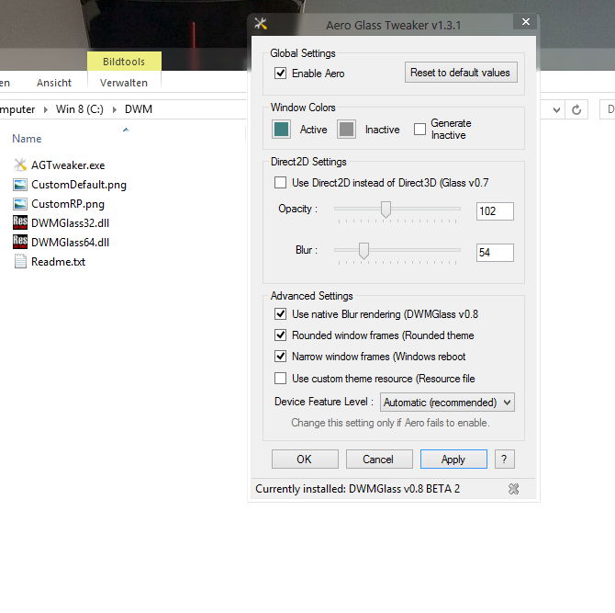Open the Bildtools ribbon tab
This screenshot has width=615, height=613.
click(x=124, y=62)
